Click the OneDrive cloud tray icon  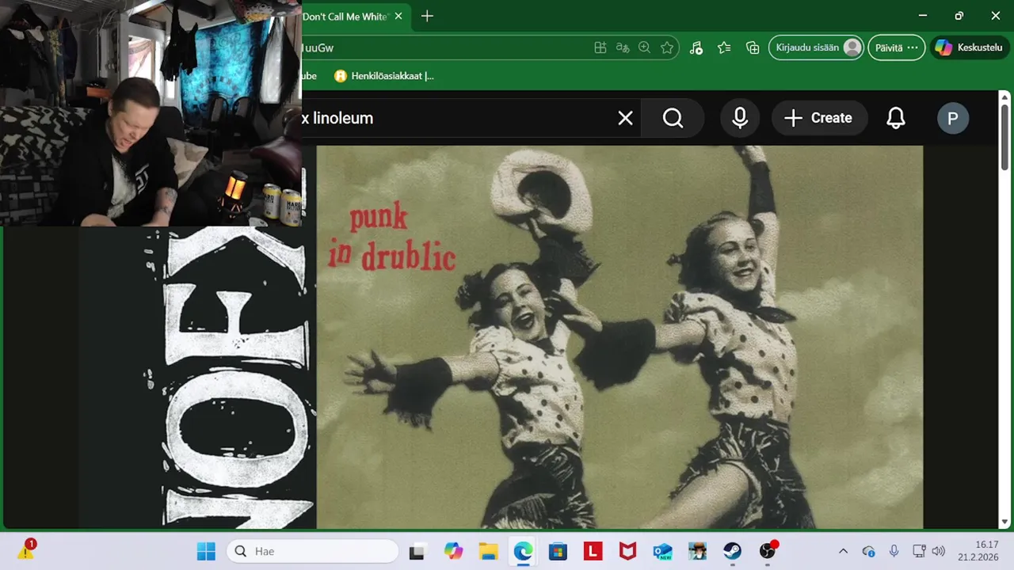point(868,551)
